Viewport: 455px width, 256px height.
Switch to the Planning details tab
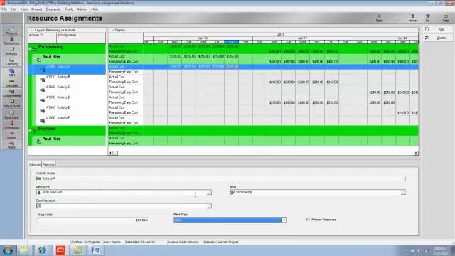coord(48,164)
